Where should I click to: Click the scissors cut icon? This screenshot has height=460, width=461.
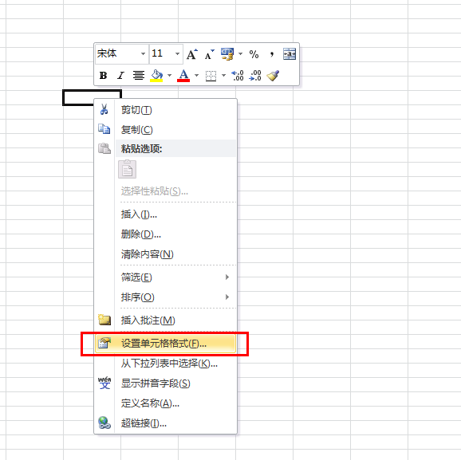pyautogui.click(x=104, y=109)
